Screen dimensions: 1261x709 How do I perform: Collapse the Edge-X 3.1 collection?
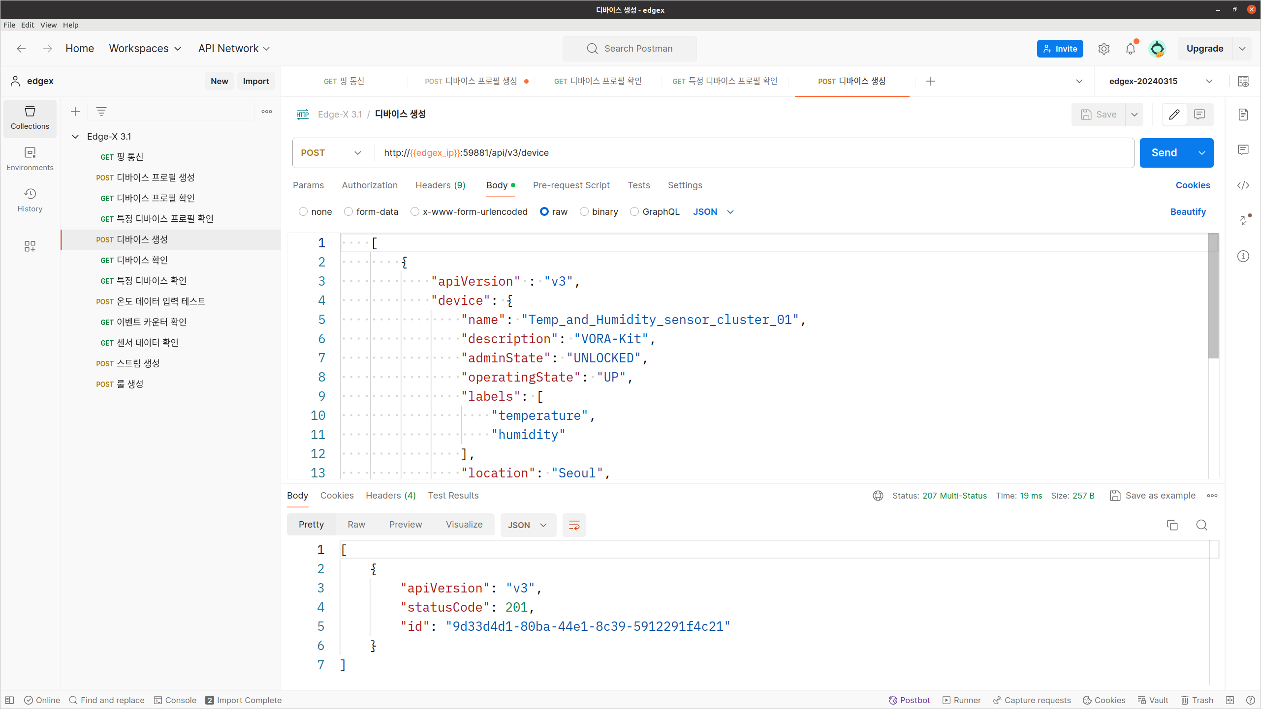point(75,137)
